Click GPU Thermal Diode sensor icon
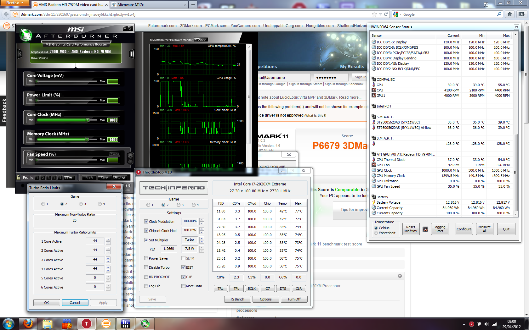Viewport: 529px width, 330px height. tap(374, 160)
